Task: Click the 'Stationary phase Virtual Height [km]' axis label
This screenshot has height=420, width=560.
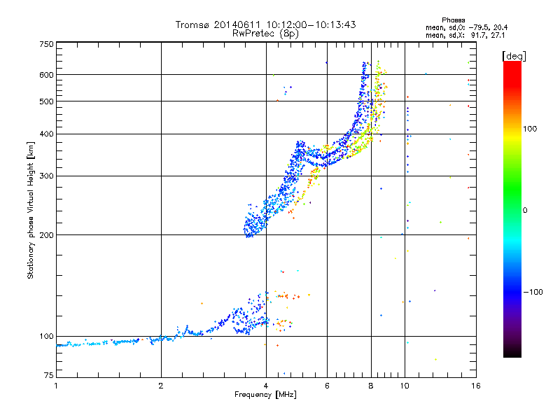Action: click(x=31, y=210)
